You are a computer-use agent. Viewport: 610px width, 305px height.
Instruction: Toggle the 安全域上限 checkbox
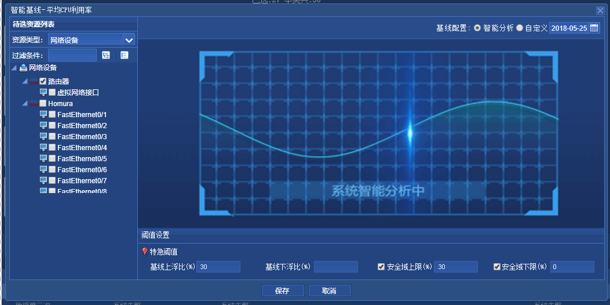point(381,267)
